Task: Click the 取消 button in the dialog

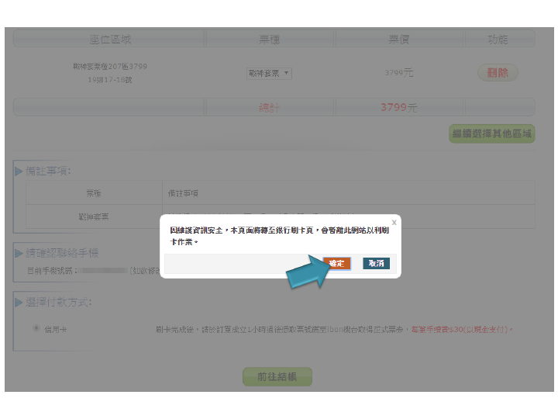Action: (x=376, y=264)
